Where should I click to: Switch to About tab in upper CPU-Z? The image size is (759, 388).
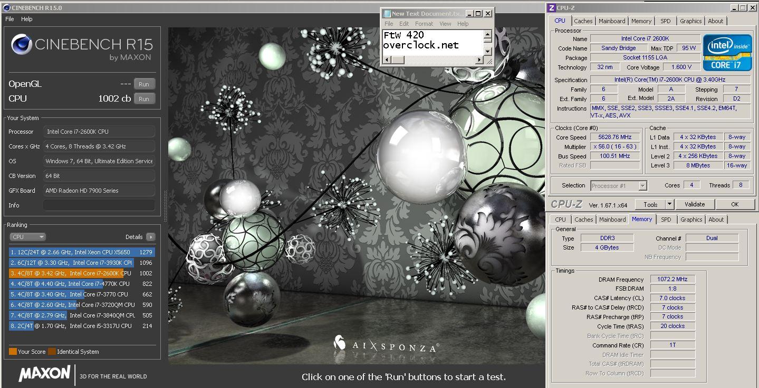click(x=716, y=21)
